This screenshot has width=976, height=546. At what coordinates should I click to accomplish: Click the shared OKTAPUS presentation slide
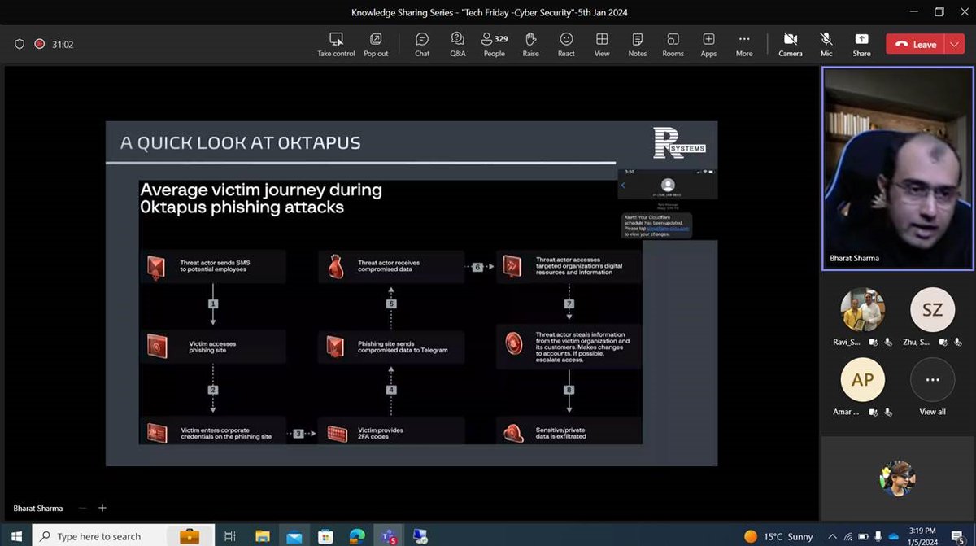(x=412, y=293)
